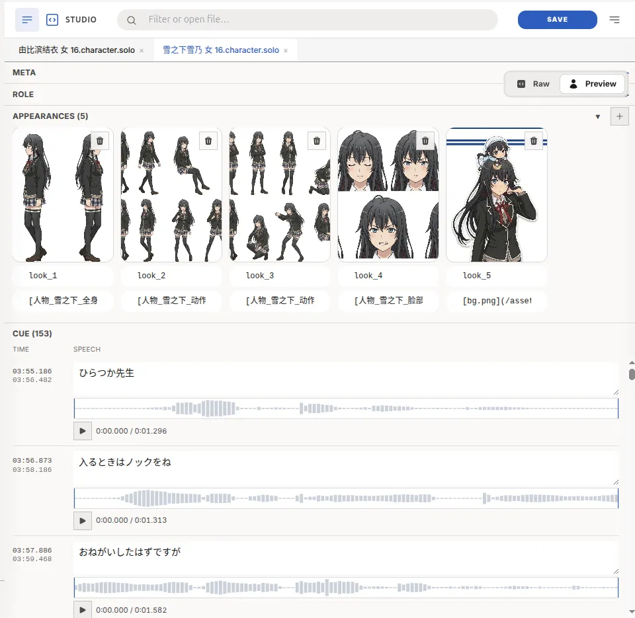Click the cue list scrollbar thumb

coord(632,374)
